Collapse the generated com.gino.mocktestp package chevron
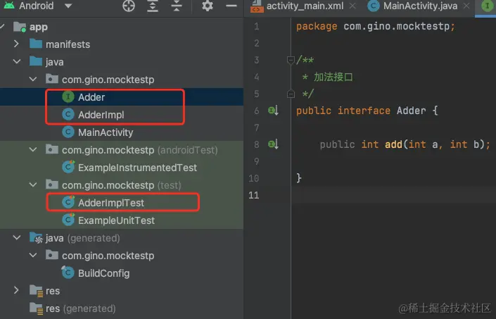This screenshot has width=496, height=319. tap(33, 255)
